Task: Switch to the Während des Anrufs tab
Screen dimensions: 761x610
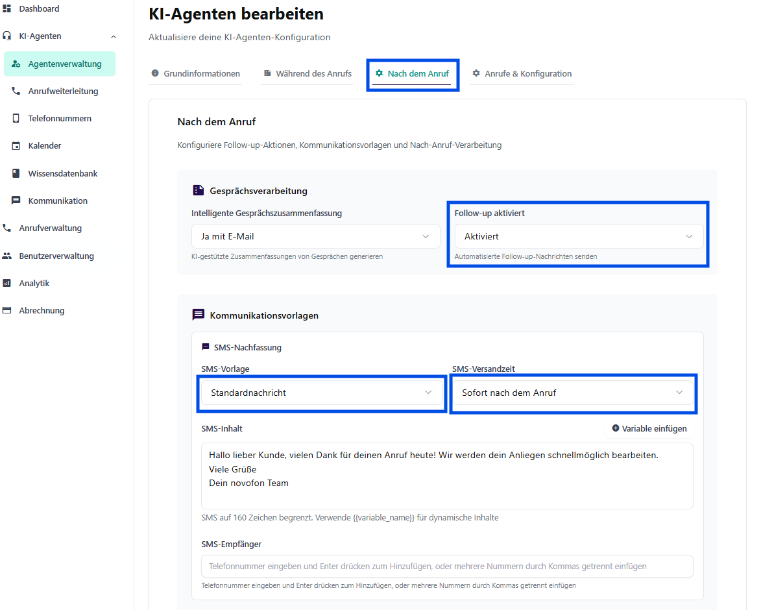Action: coord(308,74)
